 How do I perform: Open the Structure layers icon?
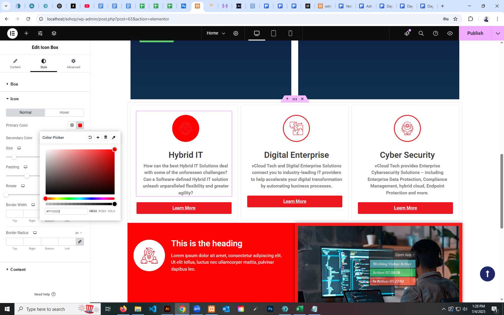click(54, 33)
